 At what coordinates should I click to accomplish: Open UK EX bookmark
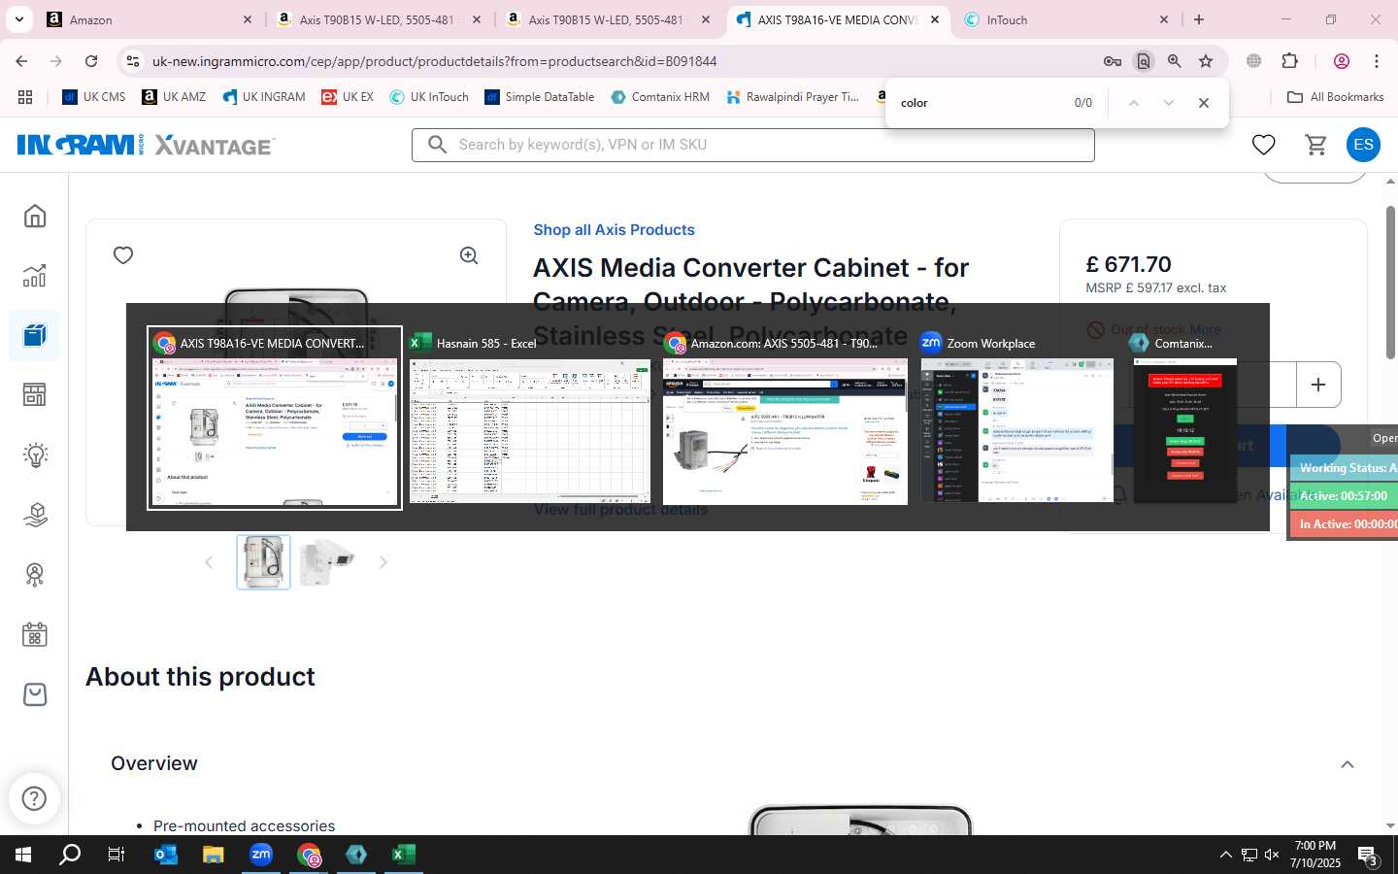coord(348,97)
